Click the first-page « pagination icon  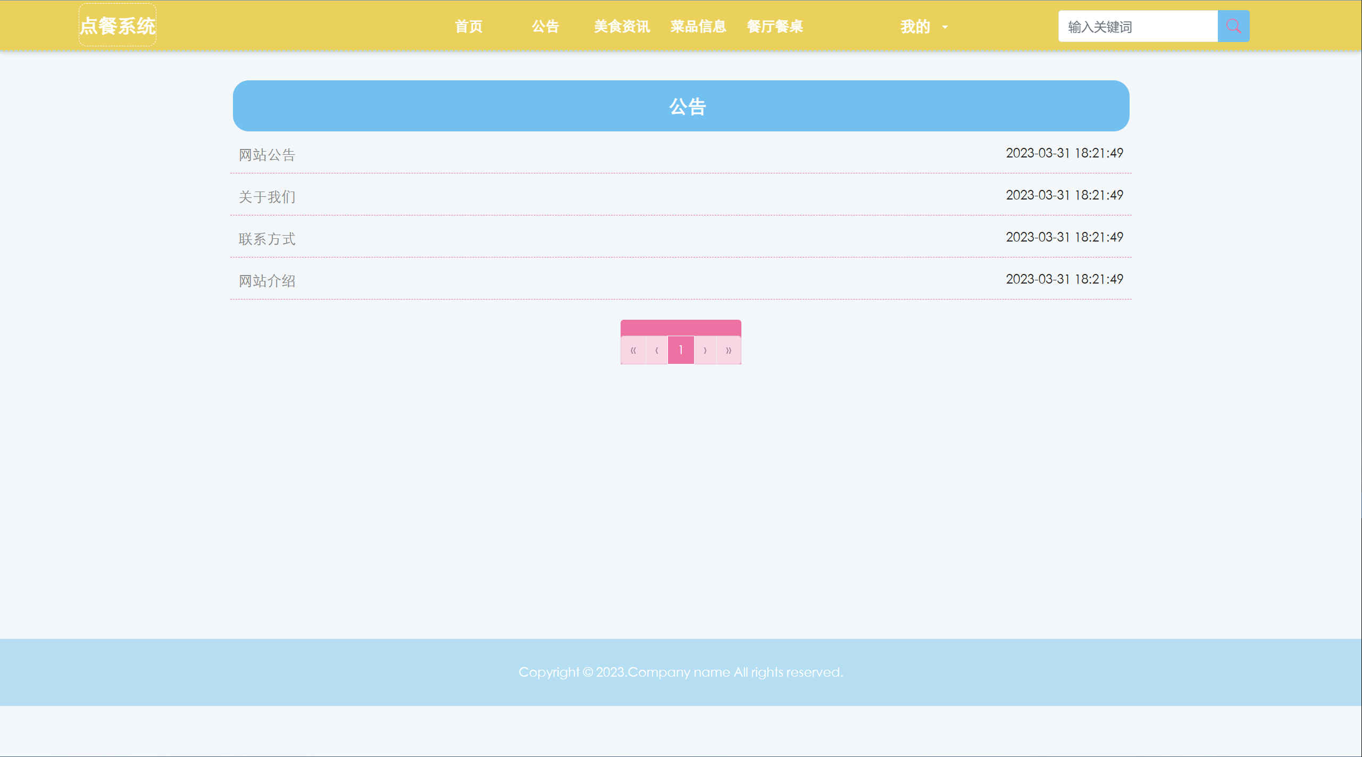pyautogui.click(x=633, y=350)
